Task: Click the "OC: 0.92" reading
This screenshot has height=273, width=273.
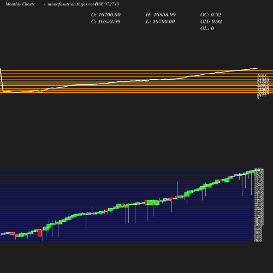Action: coord(211,15)
